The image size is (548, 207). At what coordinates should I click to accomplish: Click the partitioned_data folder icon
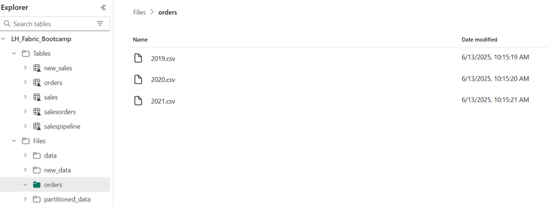click(37, 199)
